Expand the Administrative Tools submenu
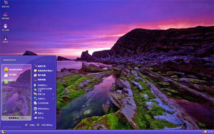The height and width of the screenshot is (134, 214). pos(44,94)
